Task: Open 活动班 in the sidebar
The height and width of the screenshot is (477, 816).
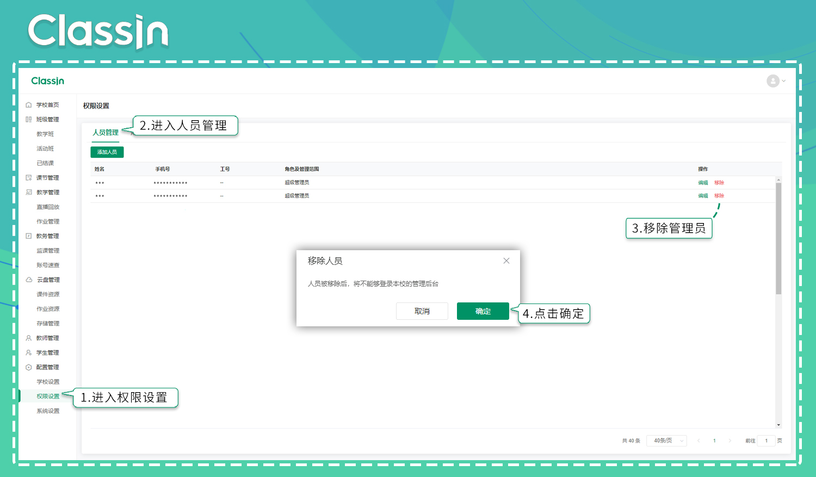Action: point(45,148)
